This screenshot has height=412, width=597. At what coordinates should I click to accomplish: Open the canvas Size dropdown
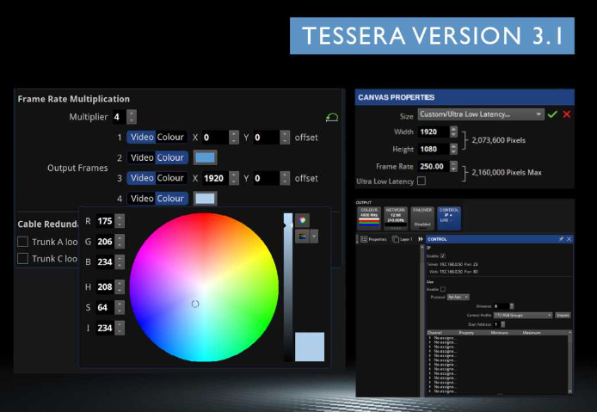pyautogui.click(x=480, y=114)
